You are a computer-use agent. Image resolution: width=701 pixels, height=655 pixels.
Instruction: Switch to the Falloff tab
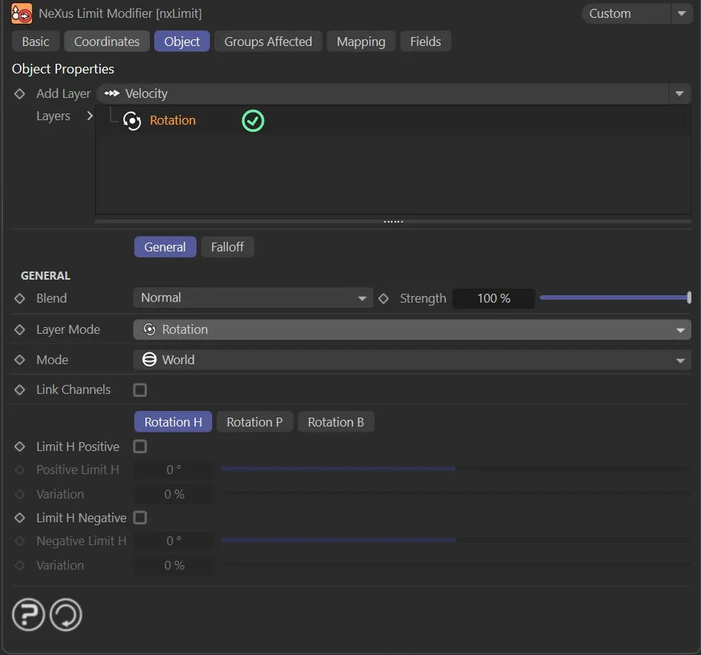point(227,247)
